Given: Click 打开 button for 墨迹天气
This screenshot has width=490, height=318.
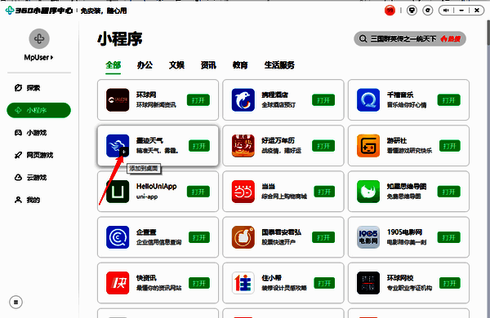Looking at the screenshot, I should pos(199,146).
